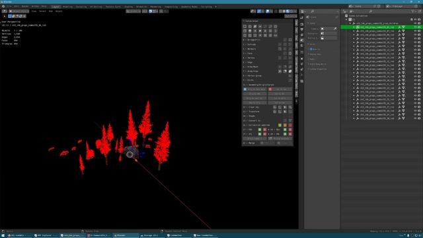Open the Scene properties tab
Viewport: 423px width, 238px height.
point(302,40)
